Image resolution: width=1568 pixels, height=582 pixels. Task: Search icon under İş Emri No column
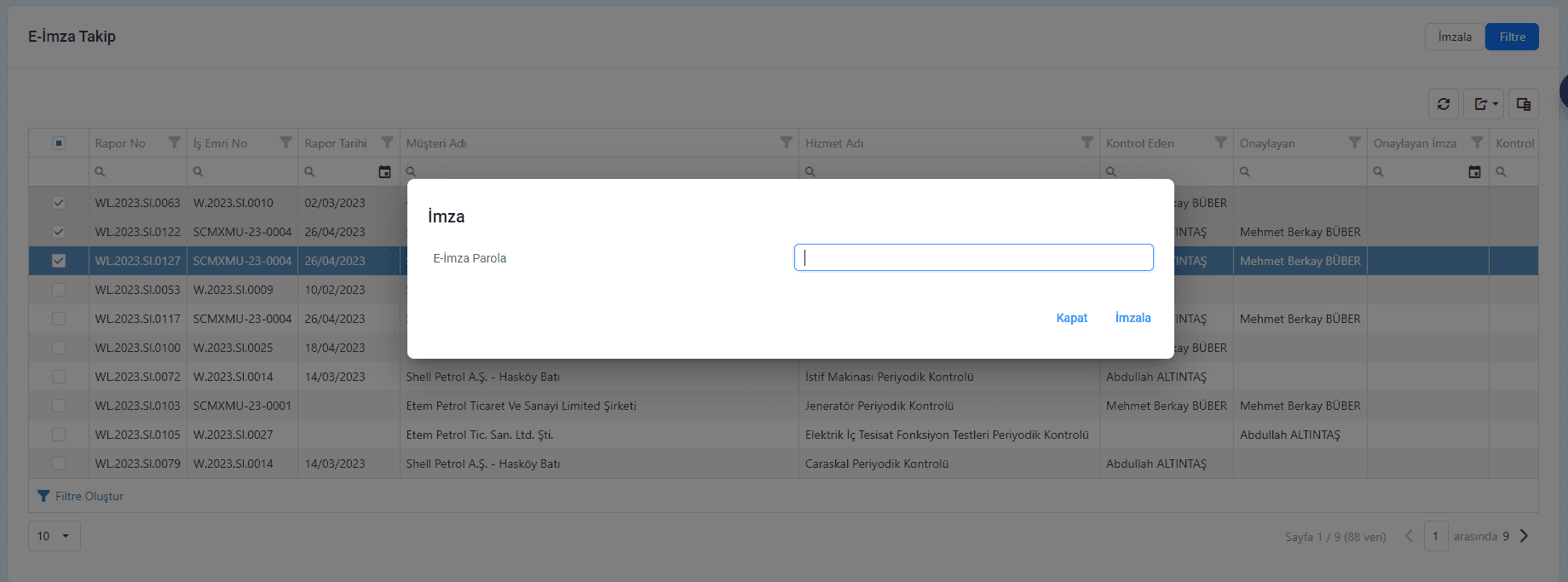click(x=199, y=172)
